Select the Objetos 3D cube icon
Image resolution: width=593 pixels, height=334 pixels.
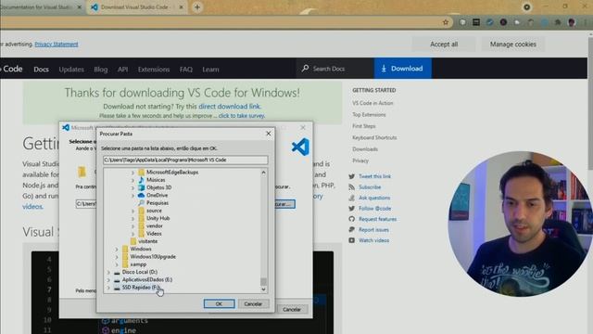tap(141, 187)
